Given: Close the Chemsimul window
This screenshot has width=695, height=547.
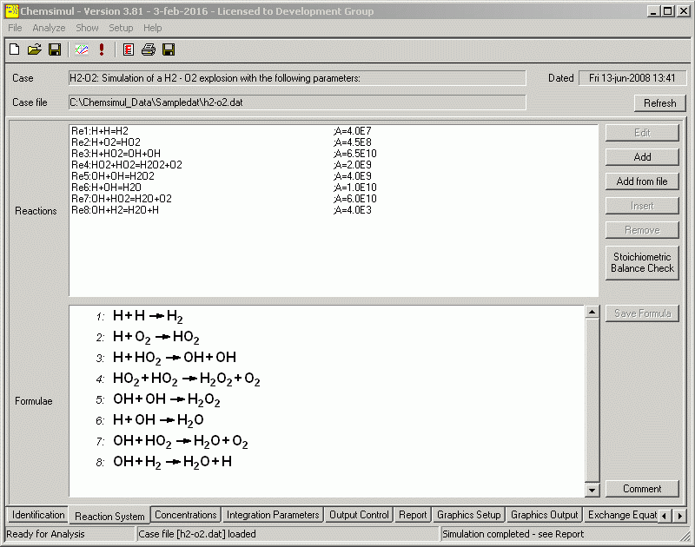Looking at the screenshot, I should 683,11.
